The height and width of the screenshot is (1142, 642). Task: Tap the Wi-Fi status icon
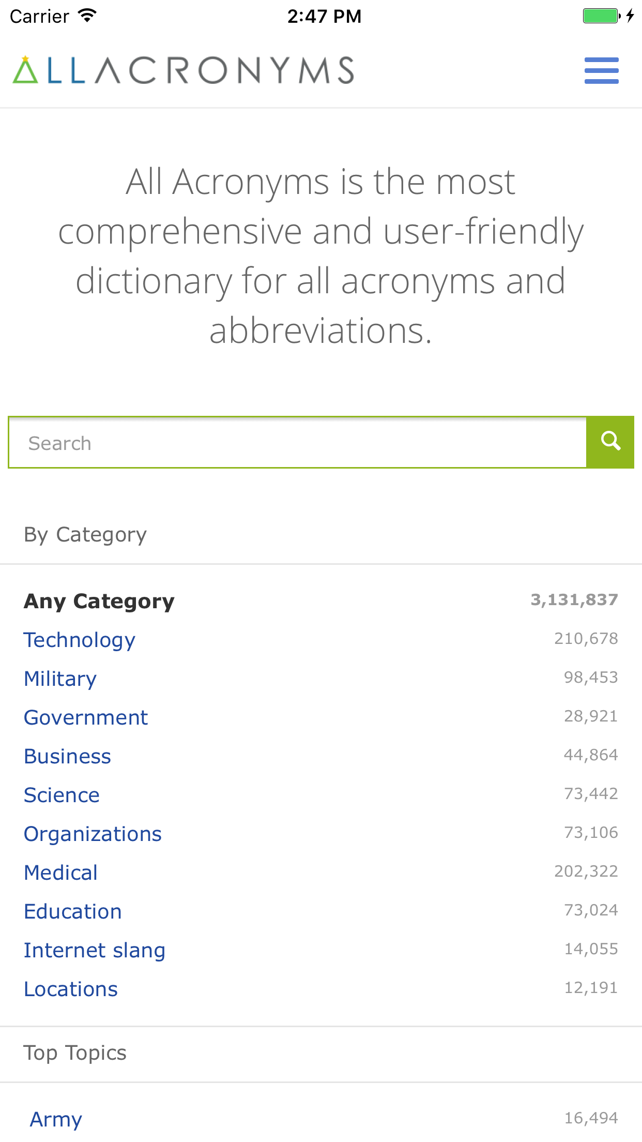88,16
